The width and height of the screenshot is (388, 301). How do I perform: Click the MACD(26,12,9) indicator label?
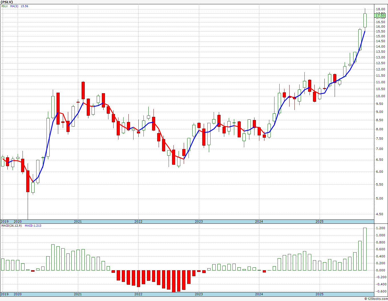pyautogui.click(x=11, y=225)
